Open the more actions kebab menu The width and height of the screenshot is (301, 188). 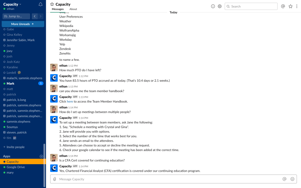point(297,6)
